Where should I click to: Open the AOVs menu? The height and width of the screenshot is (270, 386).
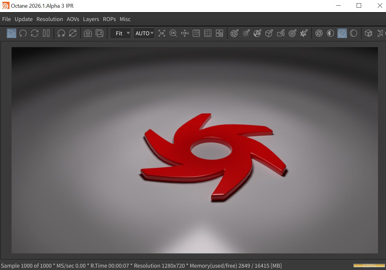pyautogui.click(x=73, y=19)
